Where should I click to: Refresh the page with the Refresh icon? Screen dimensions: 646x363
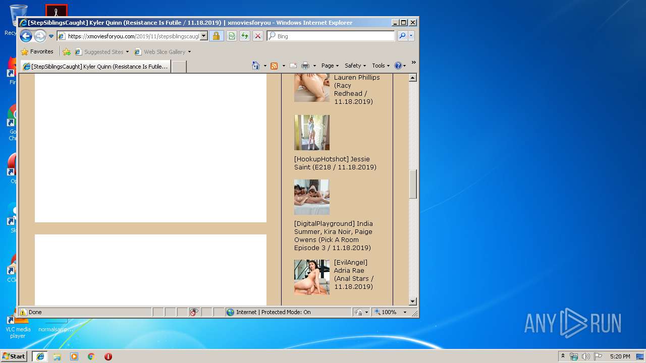(245, 36)
